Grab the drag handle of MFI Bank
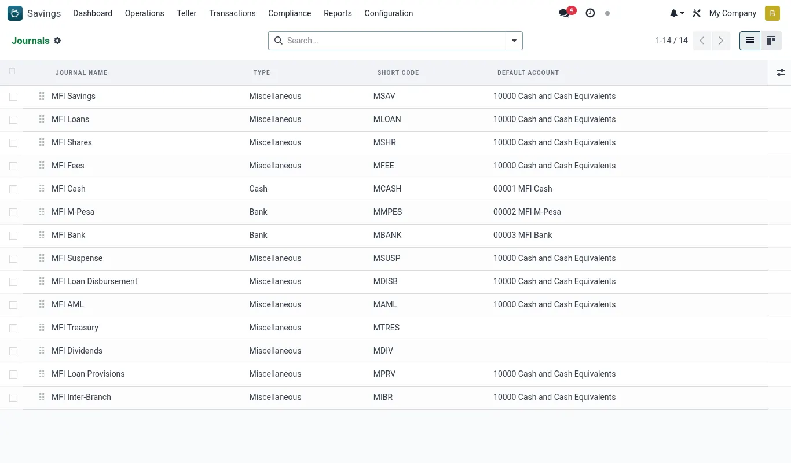Screen dimensions: 791x463 (42, 235)
